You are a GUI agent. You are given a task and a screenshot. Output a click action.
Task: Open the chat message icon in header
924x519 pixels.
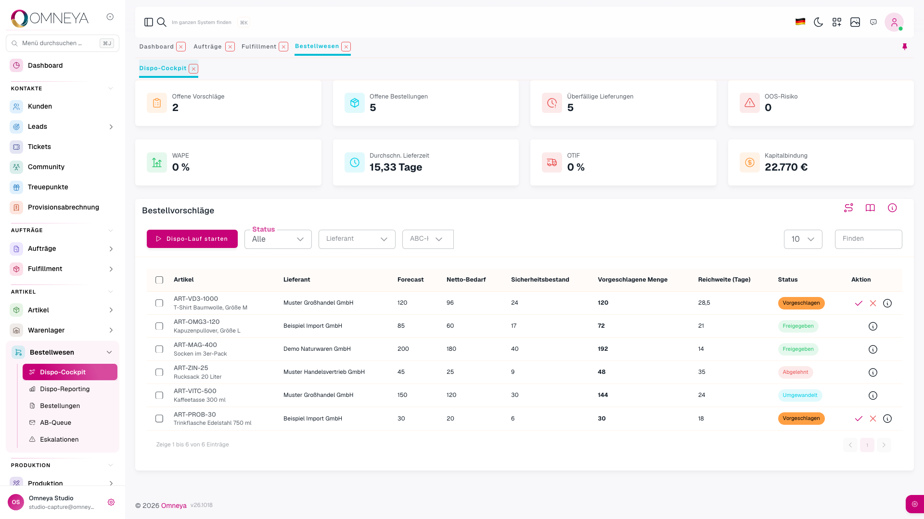pos(873,22)
